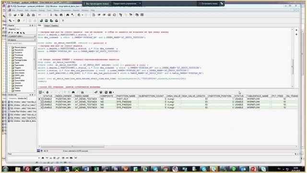Select the SQL tab

pos(39,25)
